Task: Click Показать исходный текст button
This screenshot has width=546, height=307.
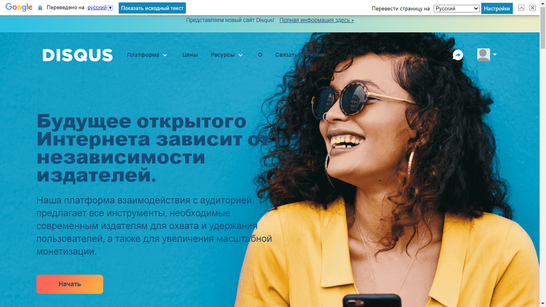Action: [152, 8]
